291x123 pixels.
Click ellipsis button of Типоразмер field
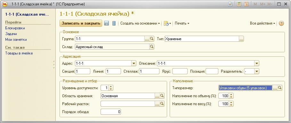coord(275,88)
